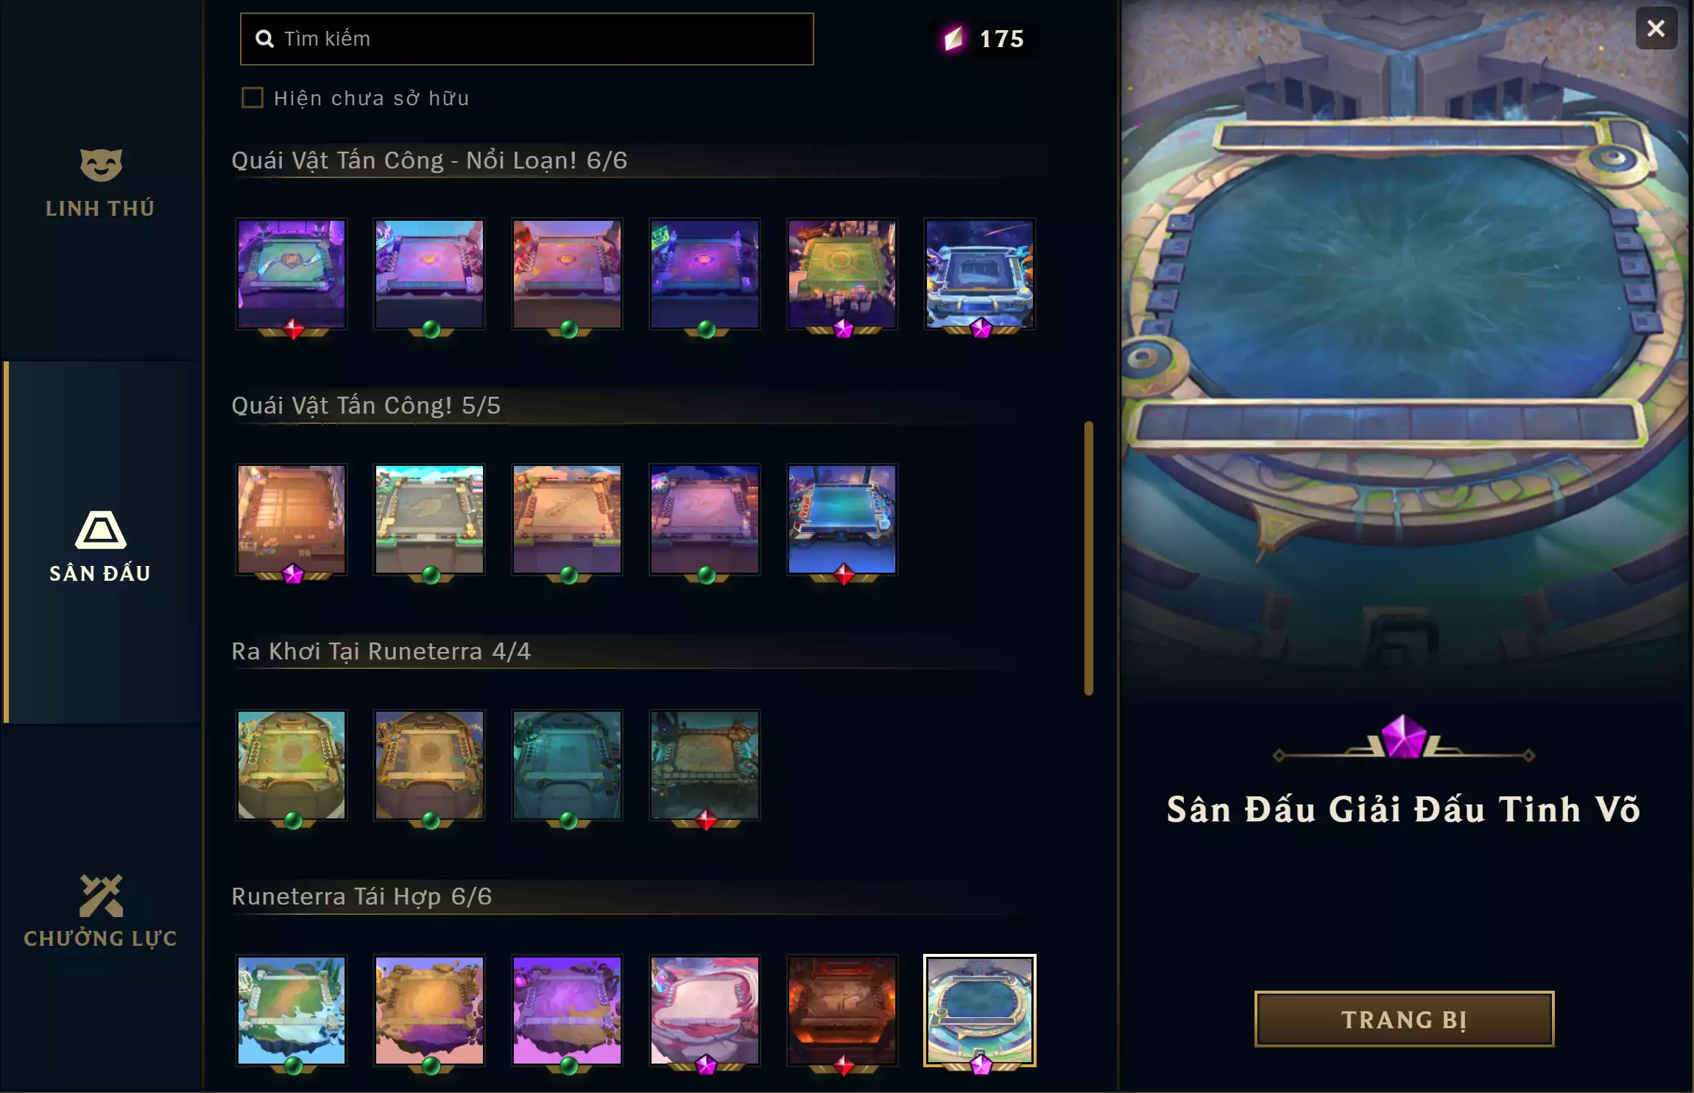Image resolution: width=1694 pixels, height=1093 pixels.
Task: Click the Tìm kiếm search field
Action: pyautogui.click(x=526, y=39)
